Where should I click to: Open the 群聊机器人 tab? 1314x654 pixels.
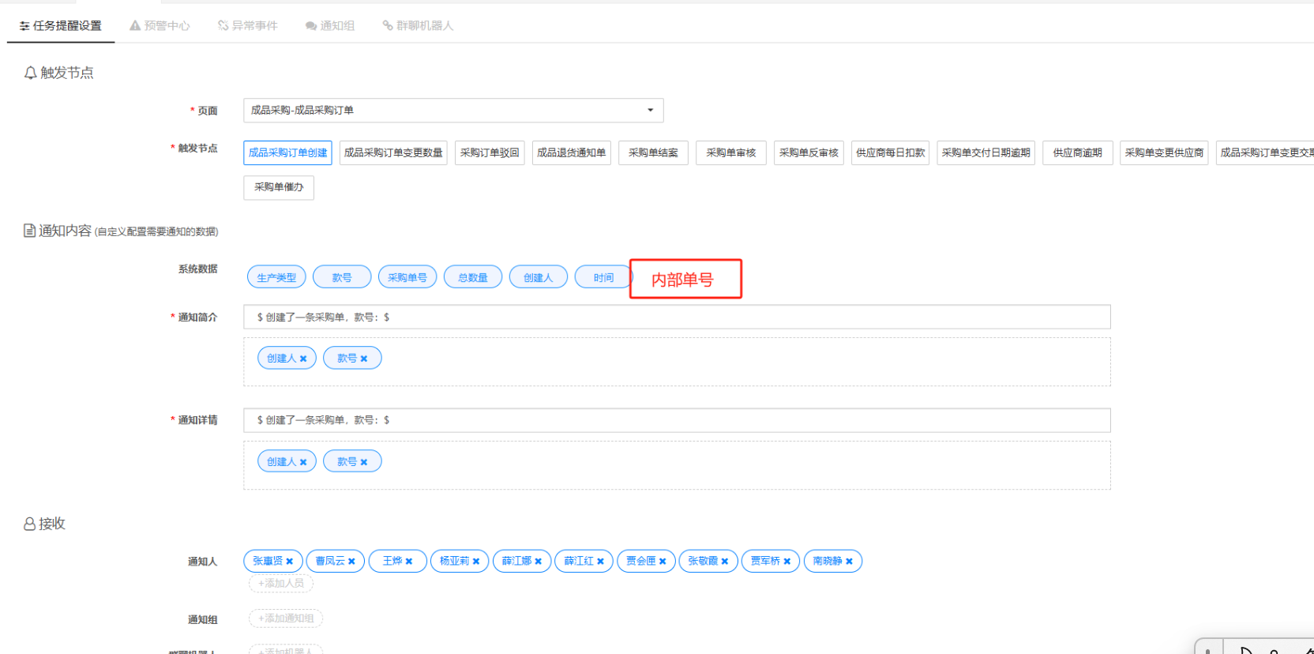click(418, 25)
